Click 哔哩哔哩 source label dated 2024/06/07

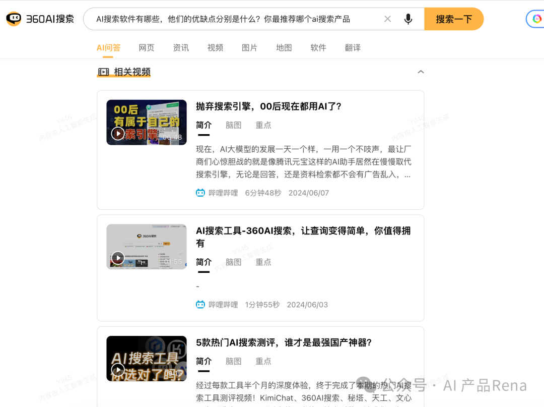pyautogui.click(x=223, y=193)
